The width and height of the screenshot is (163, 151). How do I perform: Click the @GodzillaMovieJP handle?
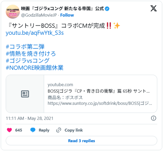39,15
